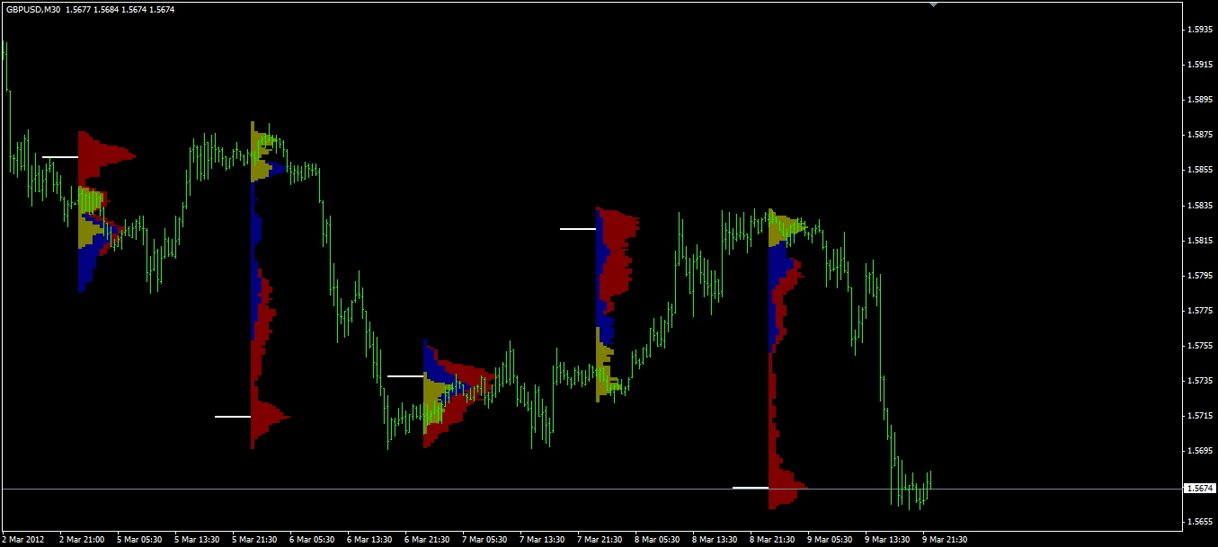Click the 8 Mar 05:30 time label
The width and height of the screenshot is (1218, 547).
(x=657, y=540)
